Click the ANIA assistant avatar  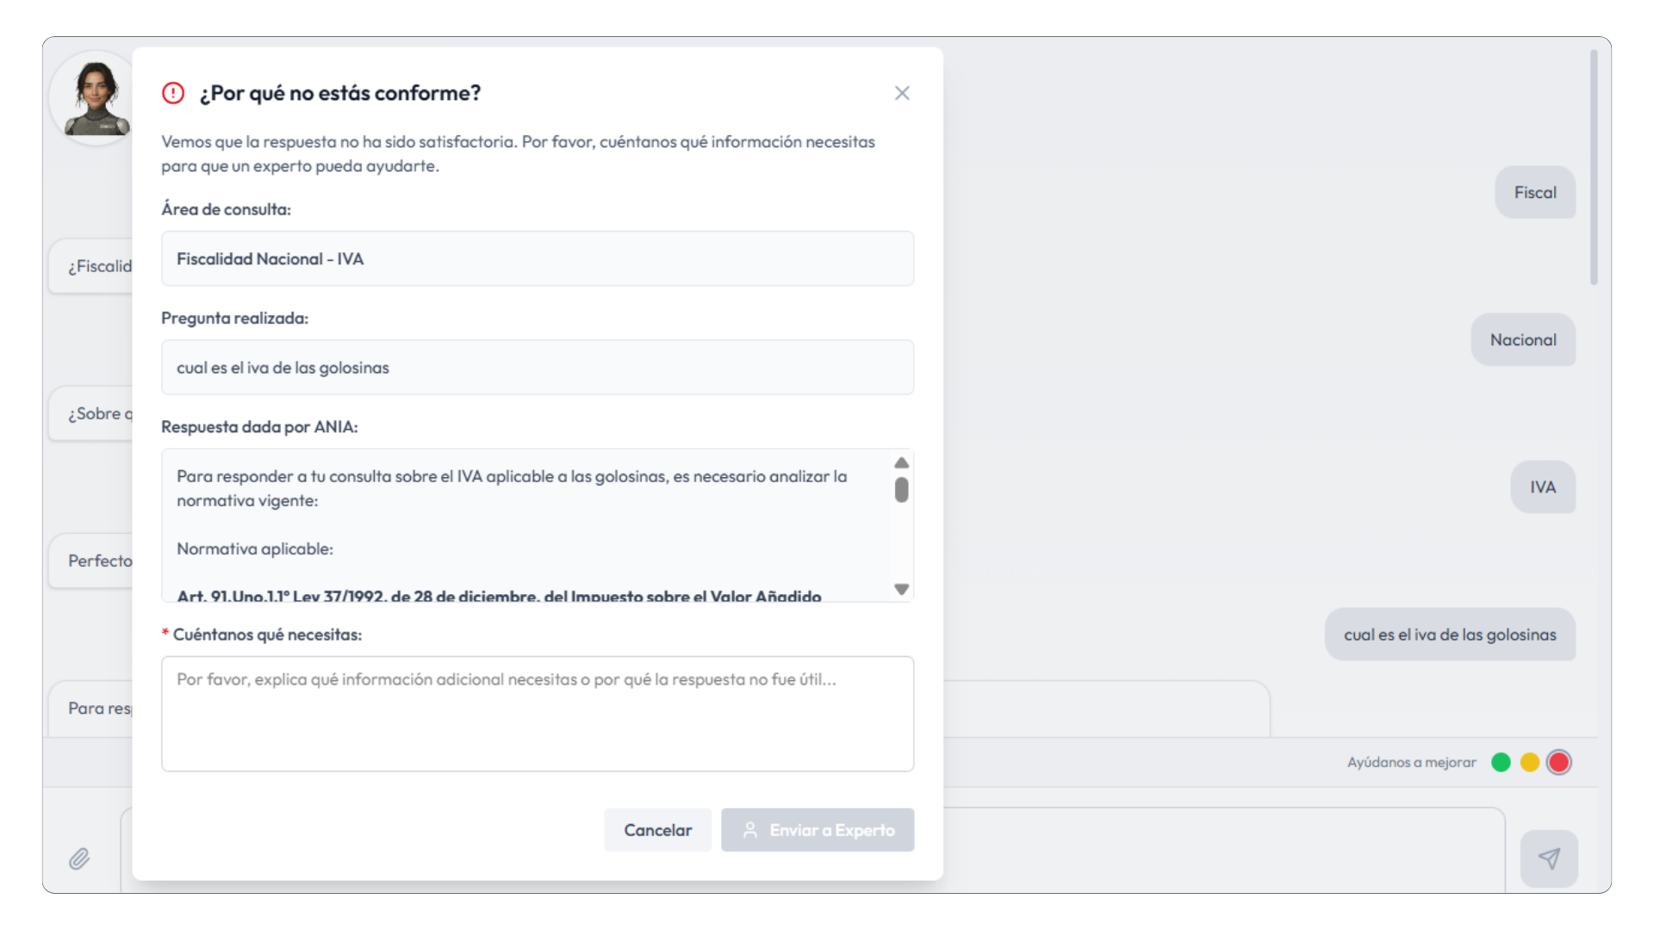(95, 99)
